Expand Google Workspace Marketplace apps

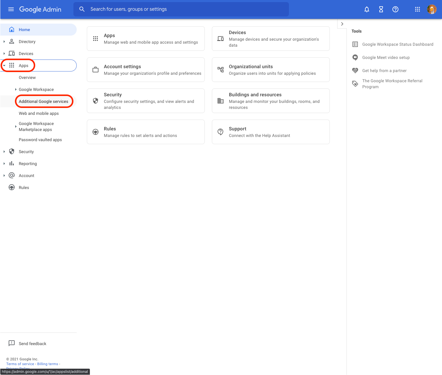pos(16,126)
